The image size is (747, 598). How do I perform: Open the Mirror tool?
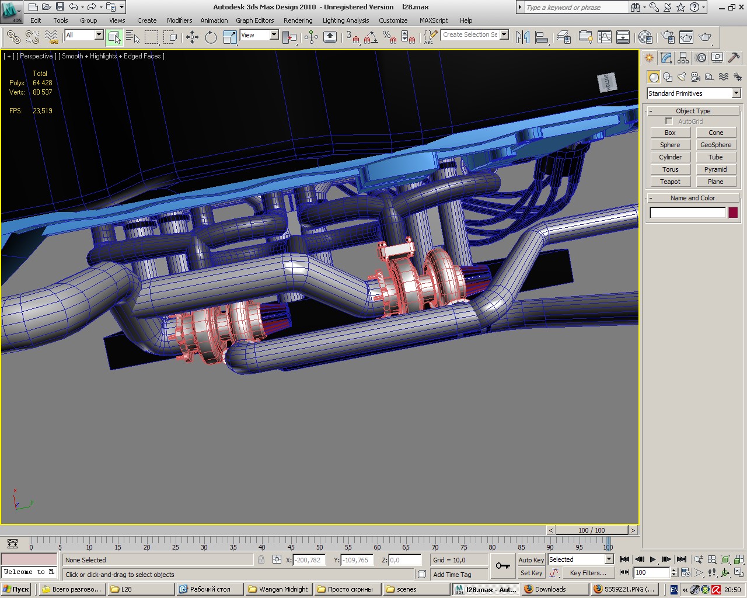click(522, 37)
